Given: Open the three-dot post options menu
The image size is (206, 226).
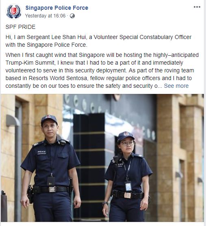Looking at the screenshot, I should 197,7.
